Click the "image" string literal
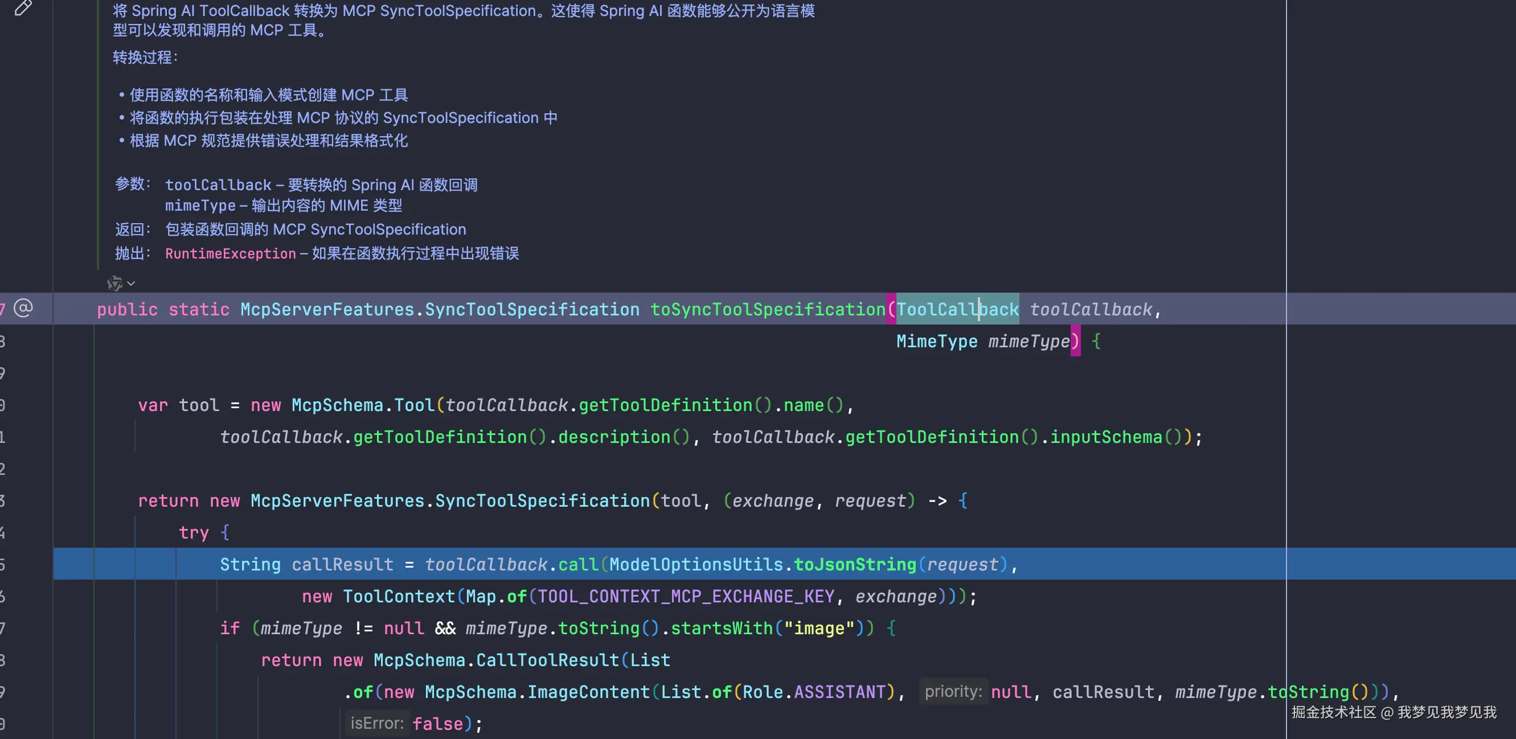Viewport: 1516px width, 739px height. (818, 629)
